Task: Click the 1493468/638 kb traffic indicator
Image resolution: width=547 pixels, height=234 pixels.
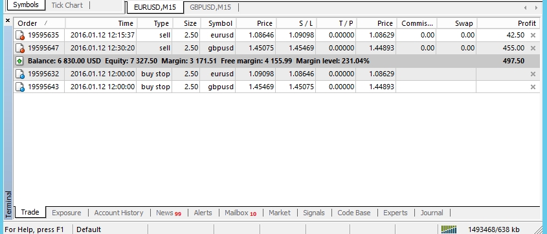Action: tap(493, 230)
